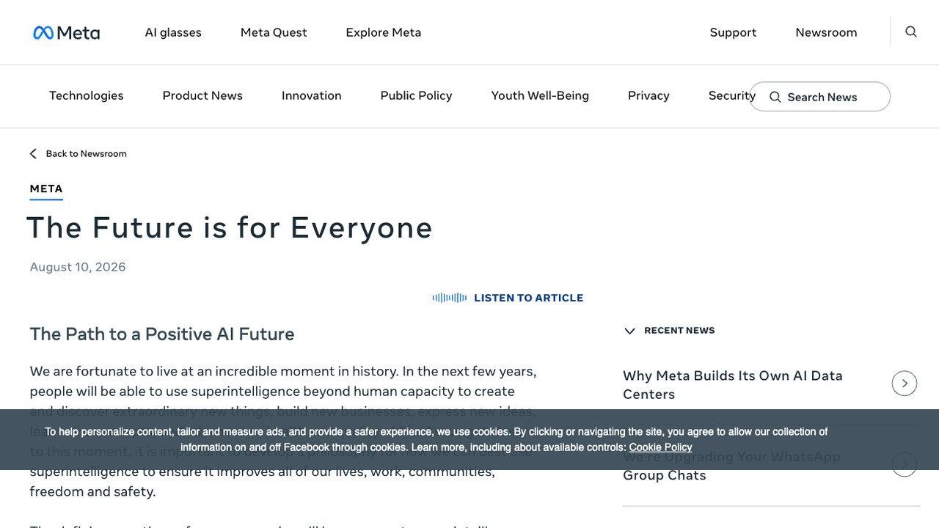Image resolution: width=939 pixels, height=528 pixels.
Task: Click the subheading The Path to a Positive AI Future
Action: (162, 334)
